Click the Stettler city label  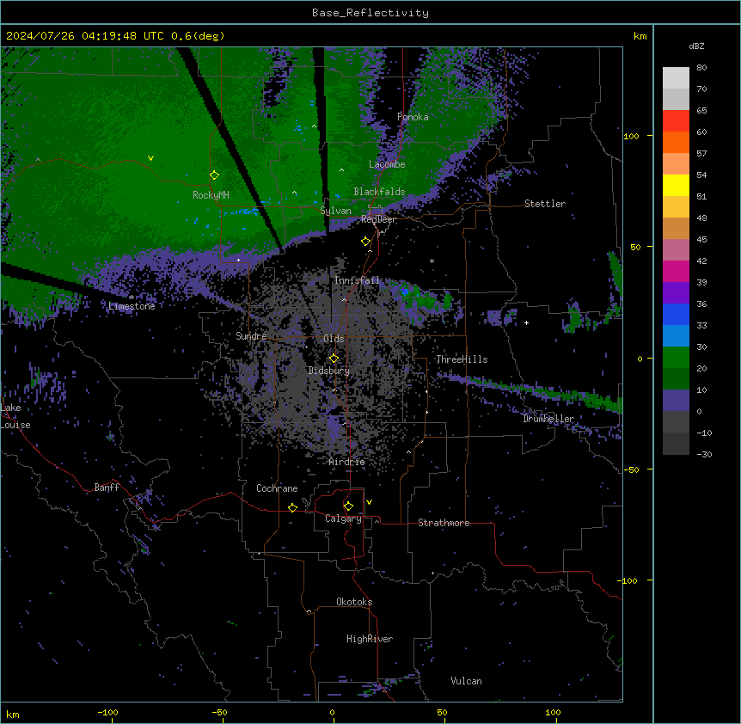pyautogui.click(x=545, y=204)
